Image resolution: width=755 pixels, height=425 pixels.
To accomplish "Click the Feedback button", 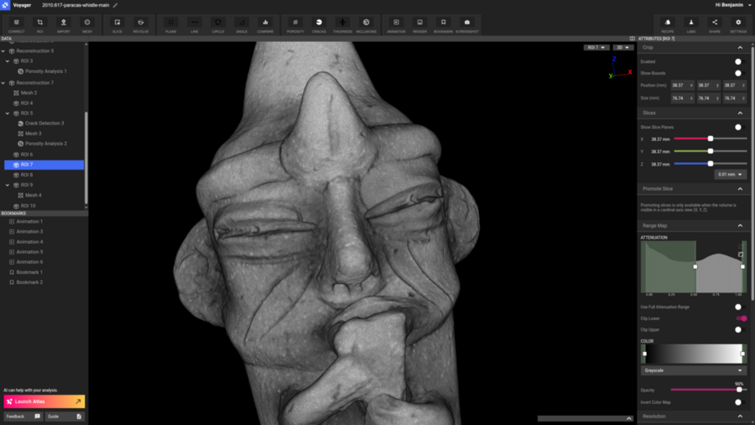I will tap(23, 417).
